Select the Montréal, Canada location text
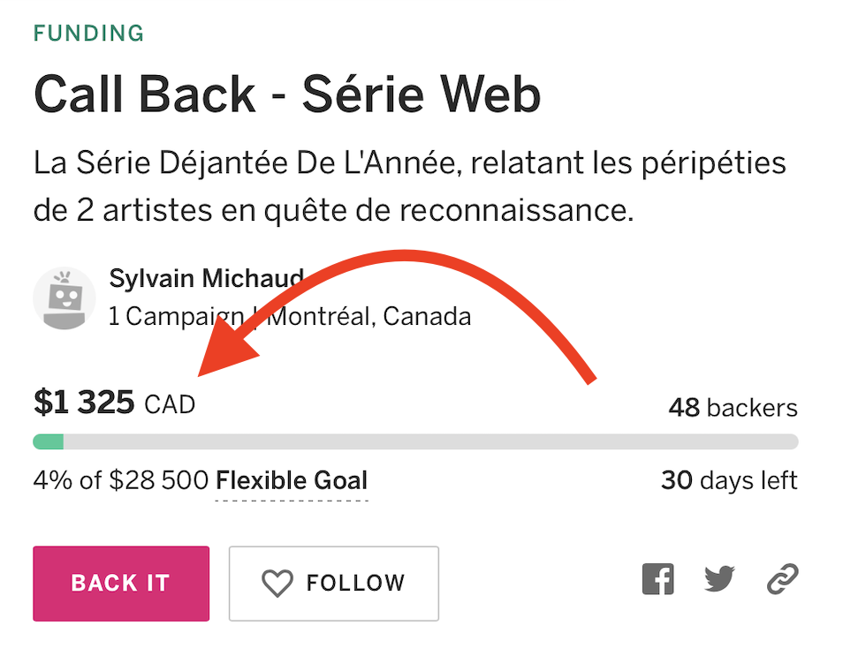Viewport: 866px width, 648px height. pos(369,316)
